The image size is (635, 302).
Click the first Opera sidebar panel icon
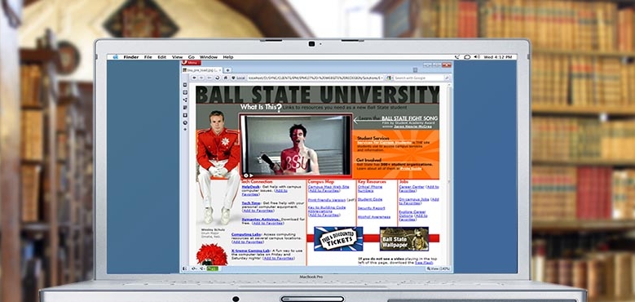185,85
